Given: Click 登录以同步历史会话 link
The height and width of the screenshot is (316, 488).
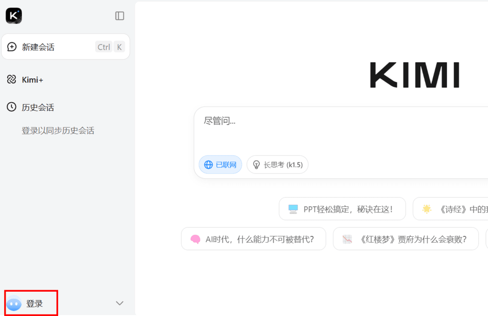Looking at the screenshot, I should pyautogui.click(x=58, y=131).
